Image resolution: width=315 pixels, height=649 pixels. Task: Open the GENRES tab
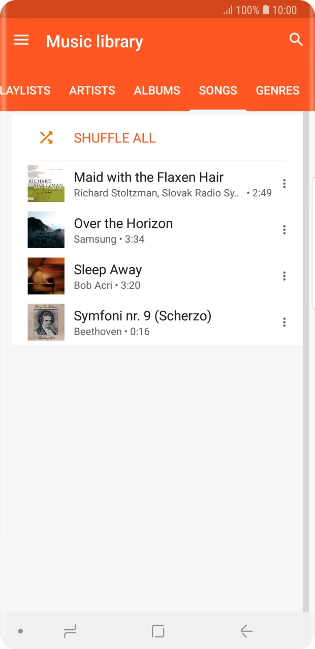[x=277, y=90]
